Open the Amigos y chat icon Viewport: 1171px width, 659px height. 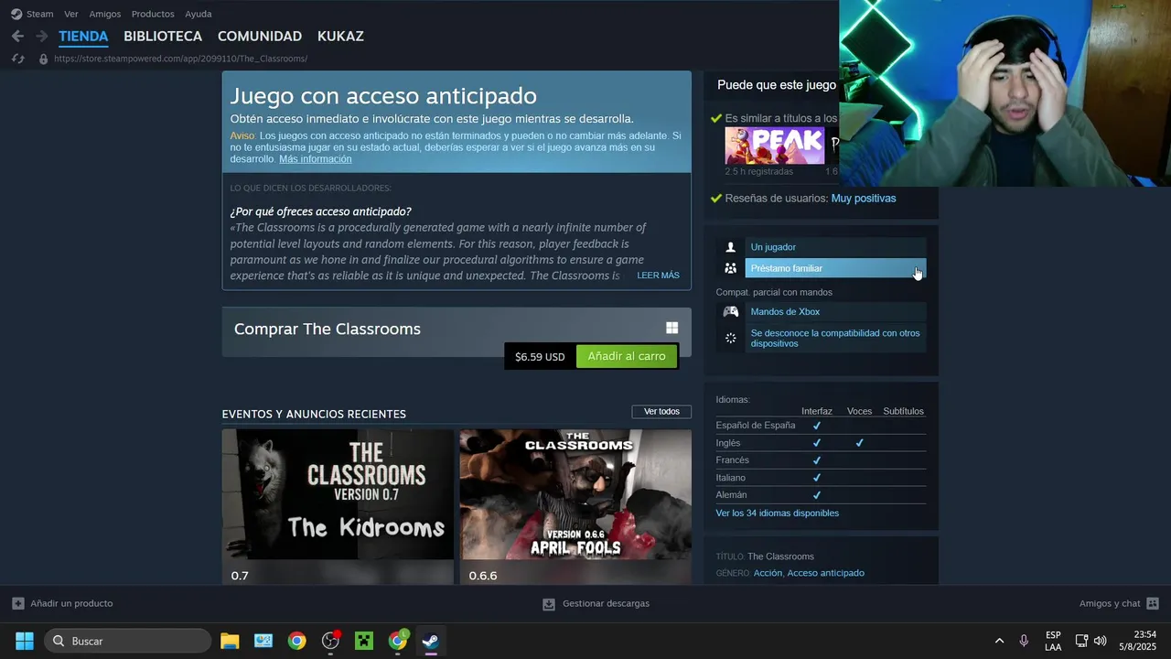[1153, 603]
